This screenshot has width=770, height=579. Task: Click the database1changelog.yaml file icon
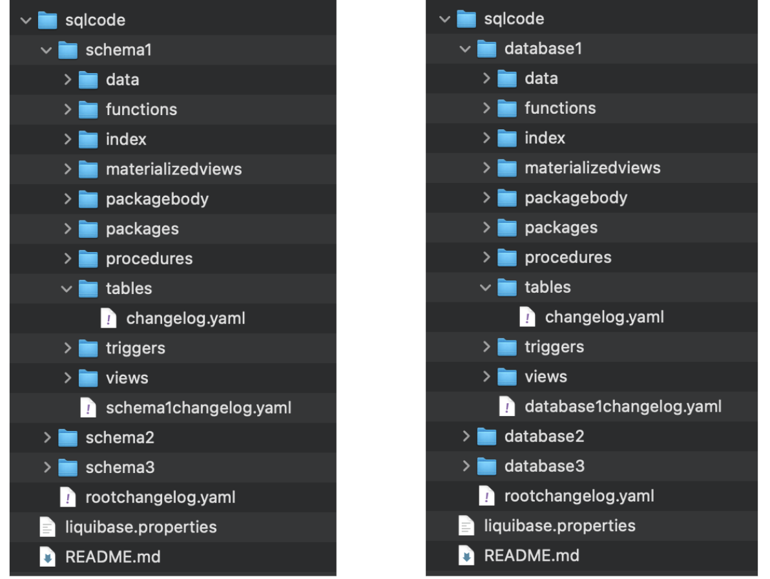(507, 406)
